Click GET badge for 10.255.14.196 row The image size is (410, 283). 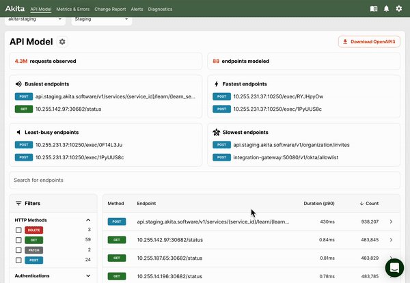117,276
